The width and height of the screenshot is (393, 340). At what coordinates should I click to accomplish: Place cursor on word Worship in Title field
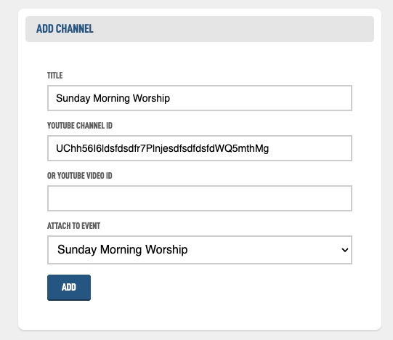[x=151, y=98]
